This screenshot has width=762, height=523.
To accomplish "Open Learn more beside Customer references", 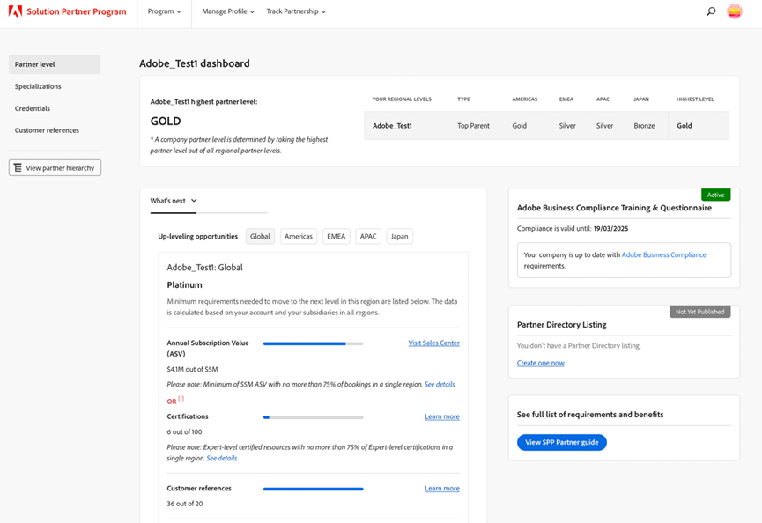I will (441, 488).
